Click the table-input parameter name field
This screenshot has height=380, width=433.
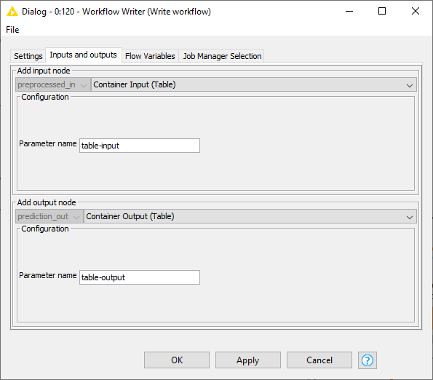tap(140, 146)
